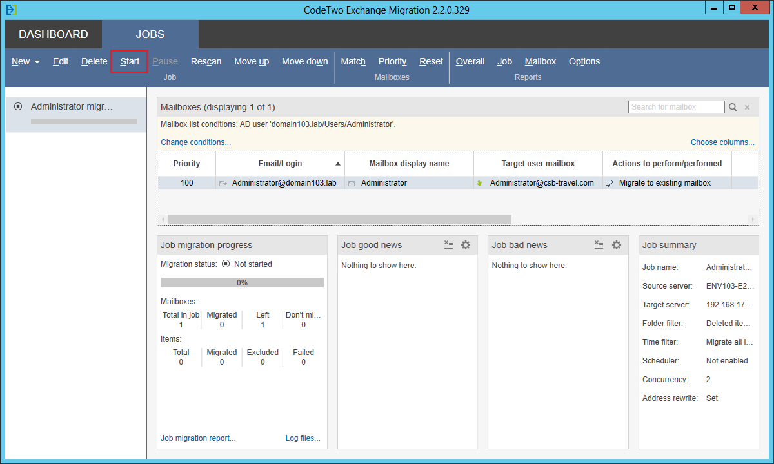Click the Email/Login sort arrow
774x464 pixels.
[338, 163]
